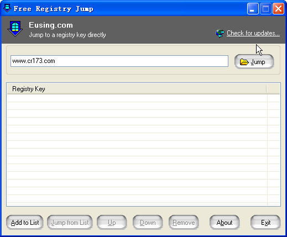Click the Exit button

point(265,222)
